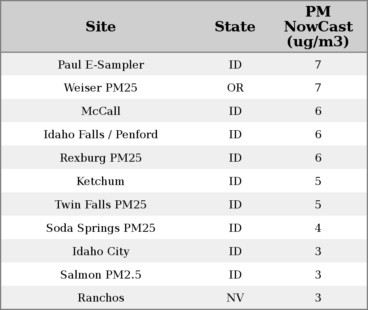This screenshot has width=368, height=310.
Task: Click the Ranchos PM NowCast value
Action: (318, 298)
